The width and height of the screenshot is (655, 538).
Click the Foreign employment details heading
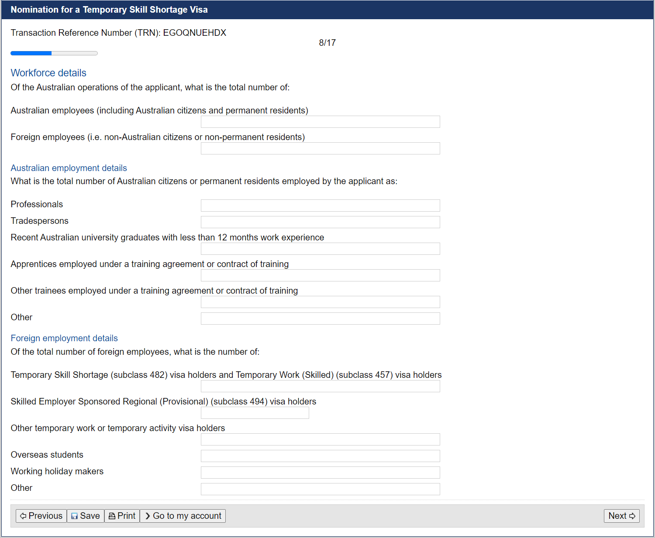tap(64, 338)
